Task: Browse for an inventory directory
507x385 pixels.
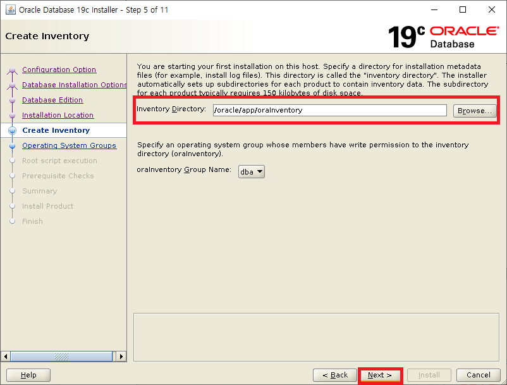Action: [x=475, y=111]
